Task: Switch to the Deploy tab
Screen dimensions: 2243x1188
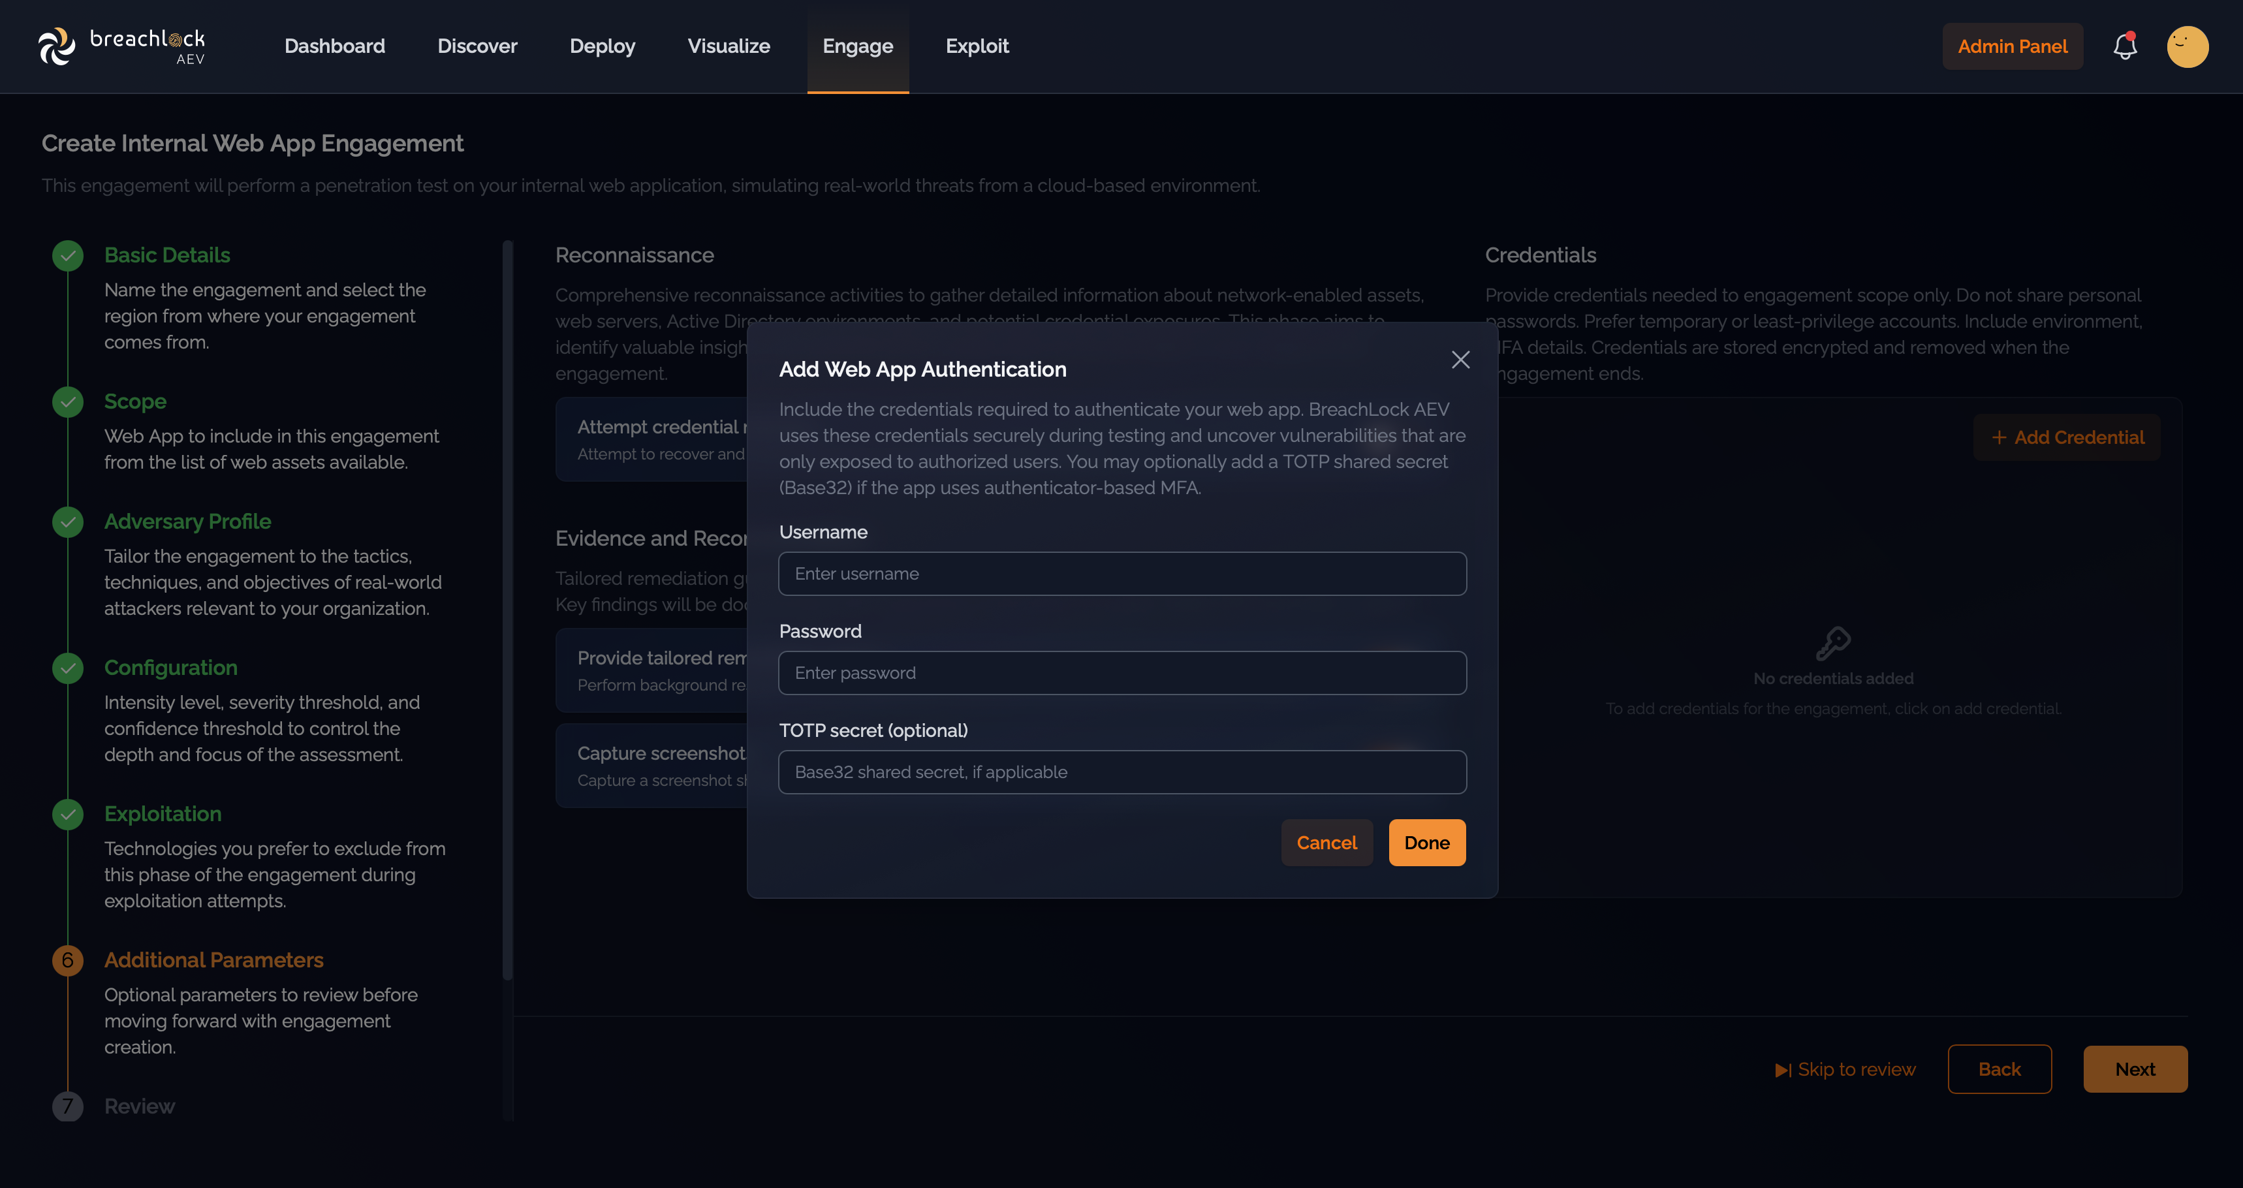Action: coord(603,46)
